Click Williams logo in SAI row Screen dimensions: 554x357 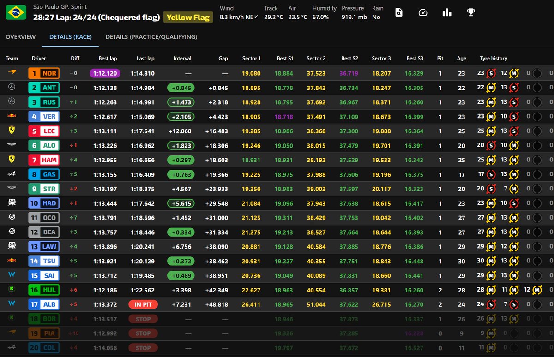point(12,275)
